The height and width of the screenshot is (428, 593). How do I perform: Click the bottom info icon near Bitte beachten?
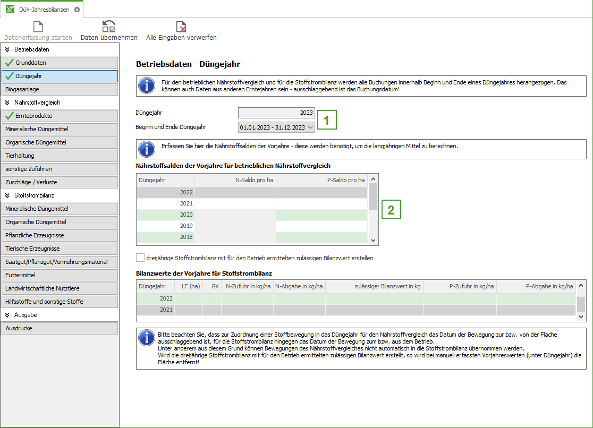click(147, 338)
